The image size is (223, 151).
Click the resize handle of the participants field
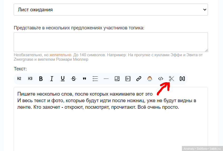(x=206, y=50)
